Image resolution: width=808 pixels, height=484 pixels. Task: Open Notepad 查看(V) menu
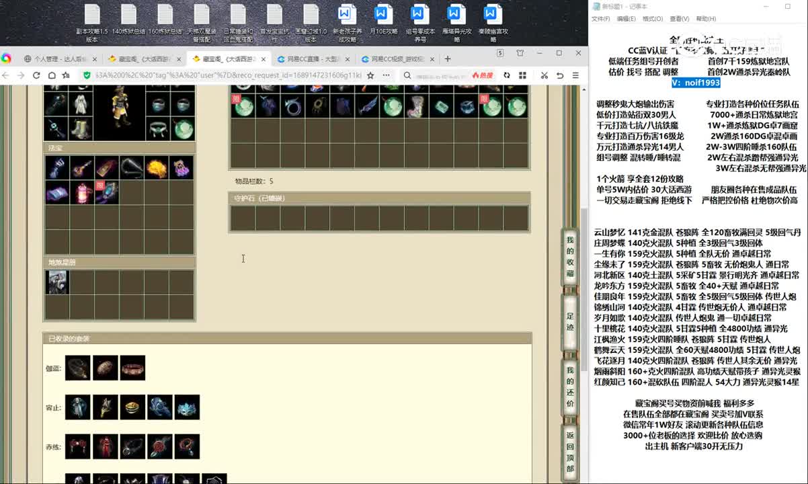pos(679,19)
